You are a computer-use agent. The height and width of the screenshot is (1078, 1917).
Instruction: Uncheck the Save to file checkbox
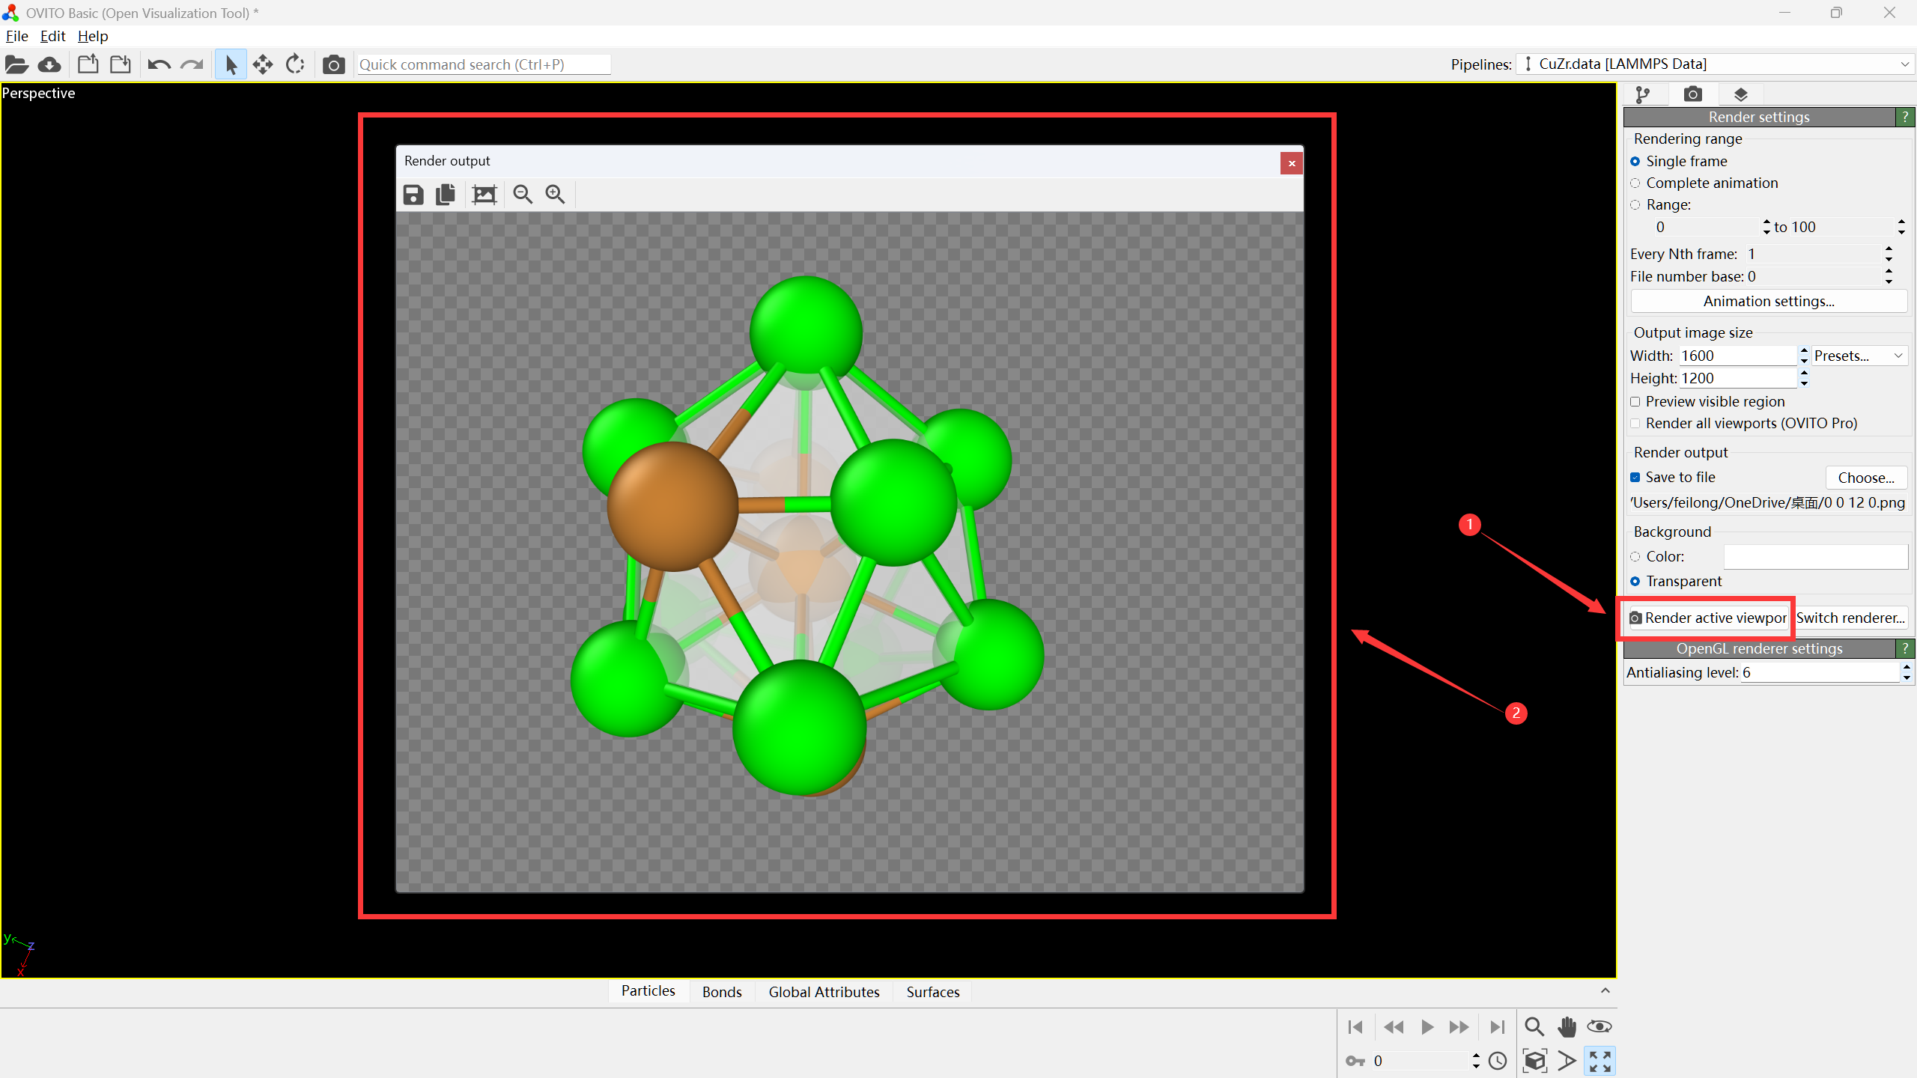coord(1635,478)
